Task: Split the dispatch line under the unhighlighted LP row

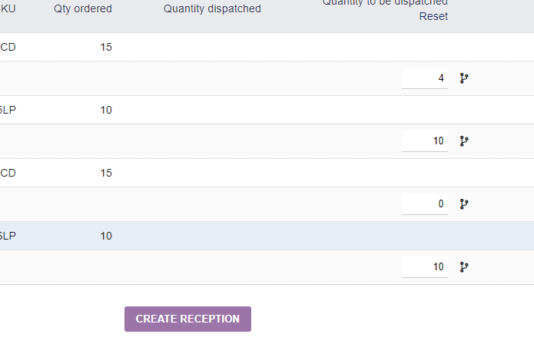Action: pyautogui.click(x=464, y=141)
